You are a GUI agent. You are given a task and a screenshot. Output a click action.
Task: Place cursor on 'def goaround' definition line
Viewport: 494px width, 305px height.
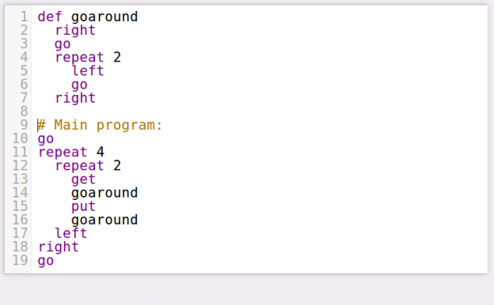coord(88,17)
